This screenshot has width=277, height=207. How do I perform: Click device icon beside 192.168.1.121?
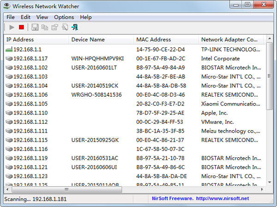[x=9, y=167]
